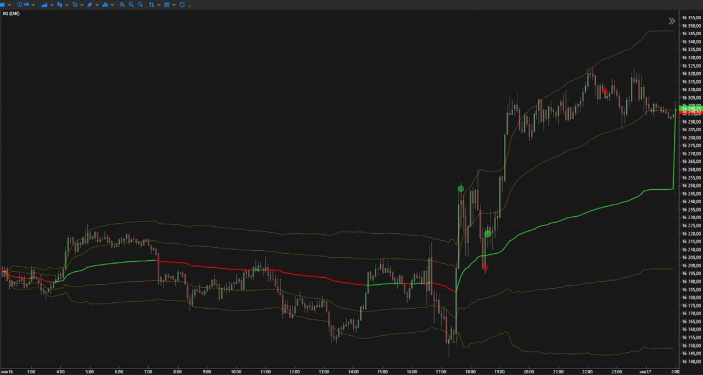
Task: Click the zoom out magnifier
Action: (131, 4)
